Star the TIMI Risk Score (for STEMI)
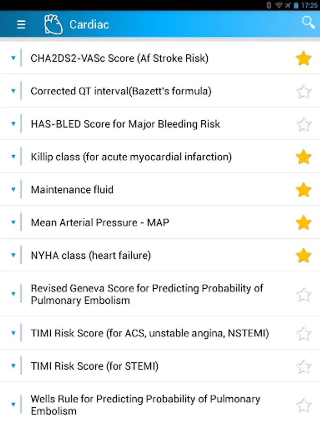 pos(303,366)
